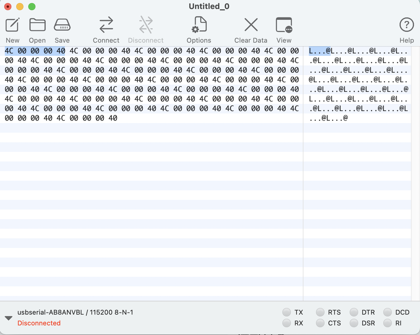The image size is (420, 335).
Task: Open Help with the question mark icon
Action: [x=407, y=25]
